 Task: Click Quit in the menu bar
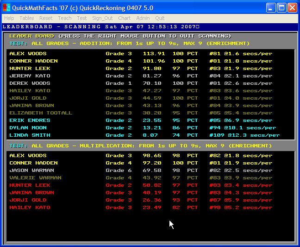pyautogui.click(x=160, y=18)
